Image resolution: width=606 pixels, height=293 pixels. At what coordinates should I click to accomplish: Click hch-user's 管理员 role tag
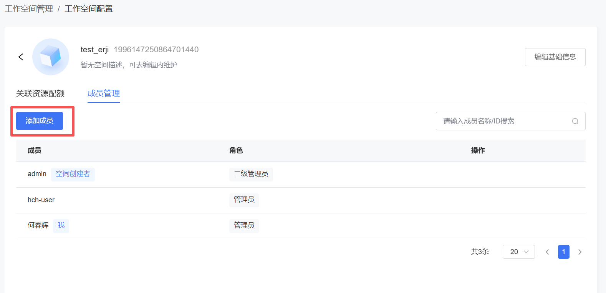pyautogui.click(x=244, y=200)
